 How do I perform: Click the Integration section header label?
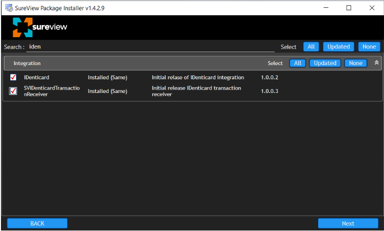27,63
